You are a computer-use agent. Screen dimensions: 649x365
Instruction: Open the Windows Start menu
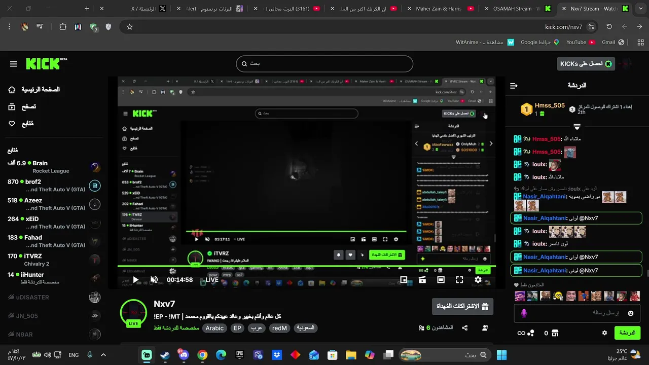(501, 355)
